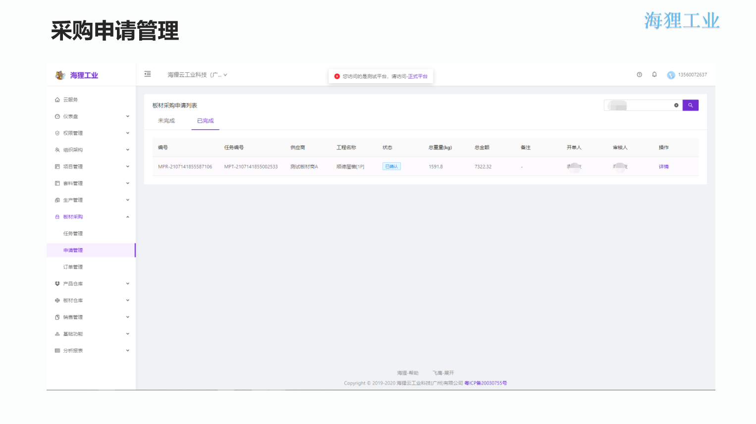Click the 13560072637 account name
This screenshot has width=756, height=424.
coord(693,75)
